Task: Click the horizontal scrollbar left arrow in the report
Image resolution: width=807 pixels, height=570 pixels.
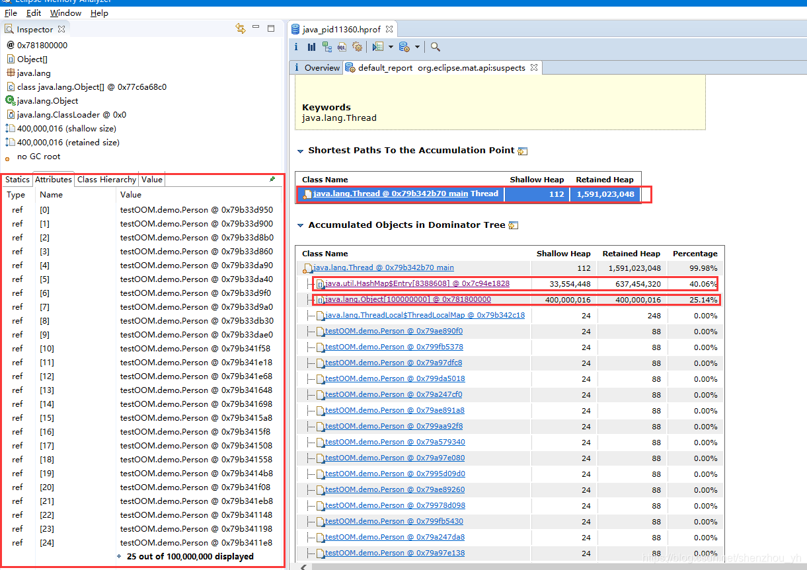Action: tap(303, 566)
